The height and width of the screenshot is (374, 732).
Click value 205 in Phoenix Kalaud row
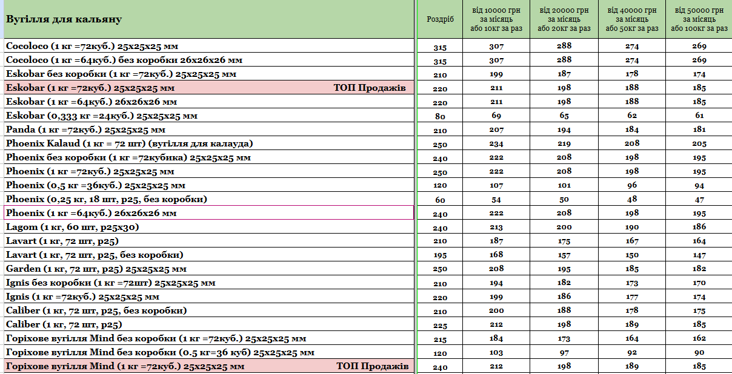pyautogui.click(x=699, y=144)
